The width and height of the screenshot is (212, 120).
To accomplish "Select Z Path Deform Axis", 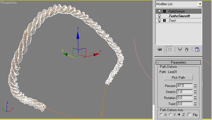I will [179, 115].
